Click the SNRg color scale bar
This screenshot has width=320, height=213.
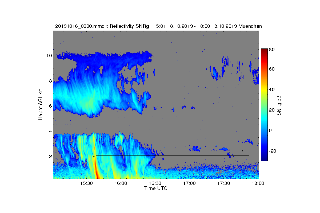click(264, 105)
